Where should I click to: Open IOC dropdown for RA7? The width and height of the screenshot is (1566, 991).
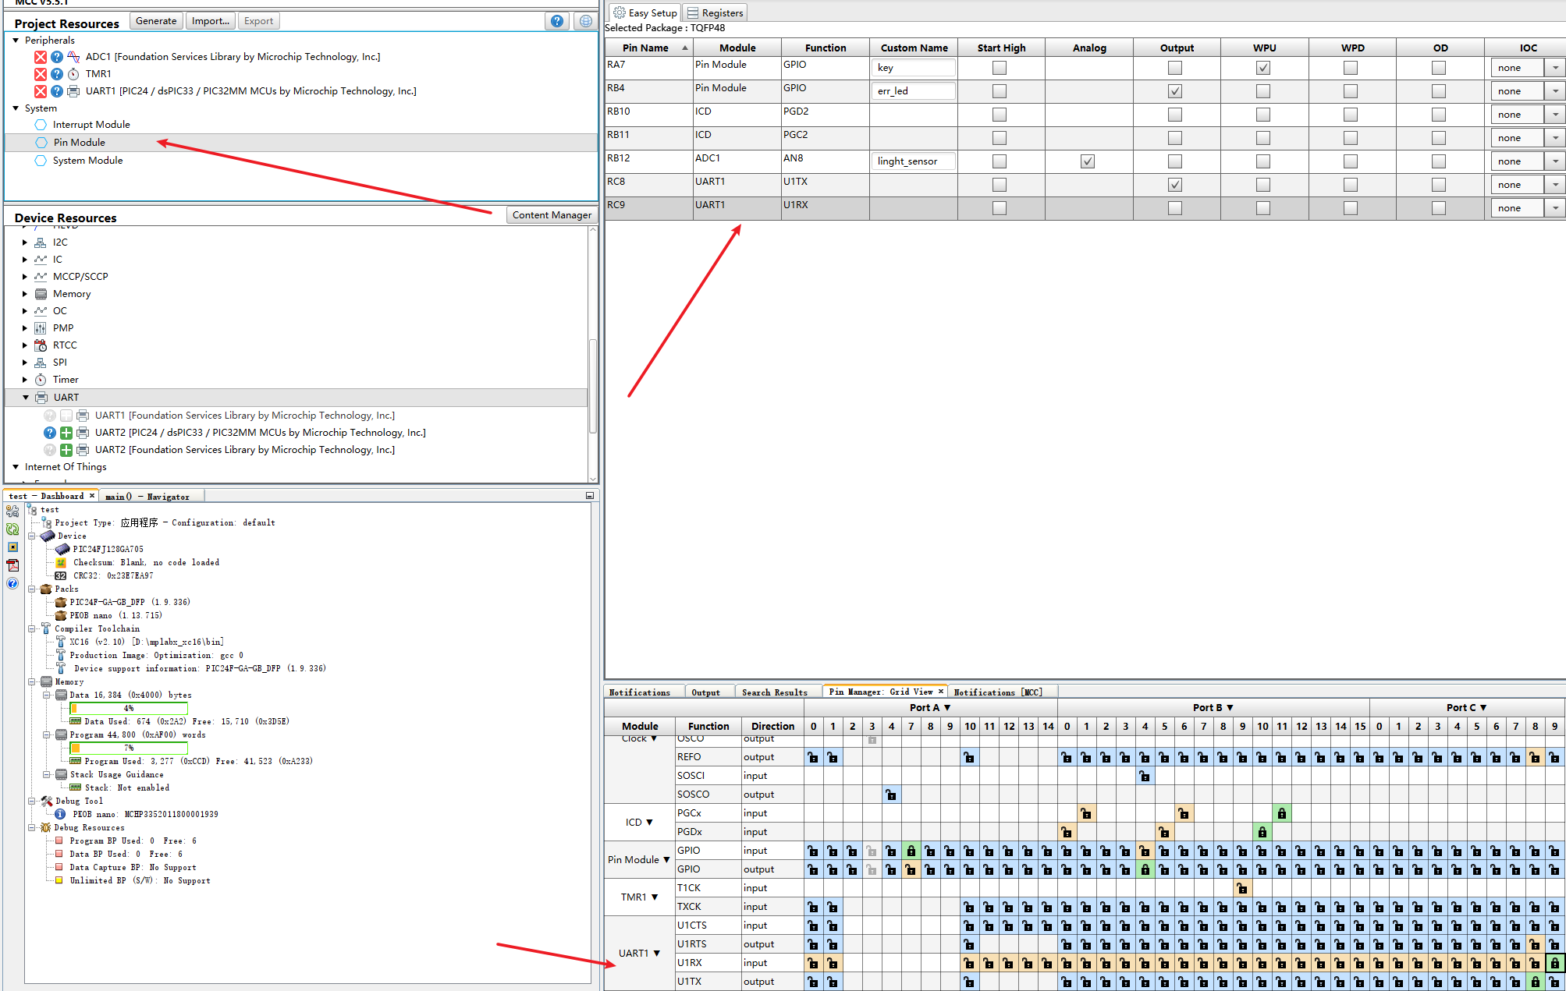pyautogui.click(x=1554, y=68)
